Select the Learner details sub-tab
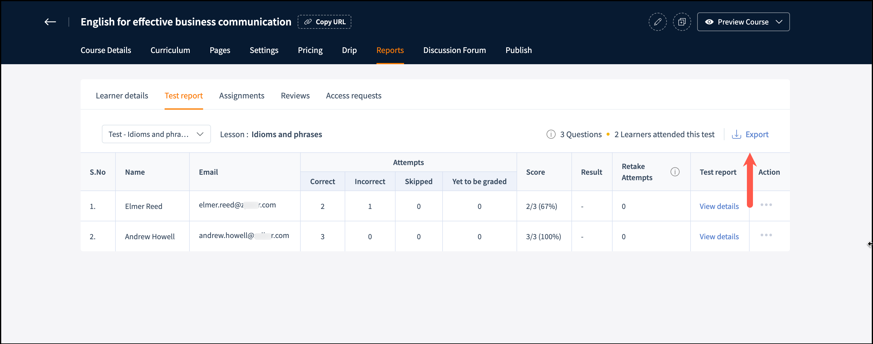The height and width of the screenshot is (344, 873). point(122,96)
